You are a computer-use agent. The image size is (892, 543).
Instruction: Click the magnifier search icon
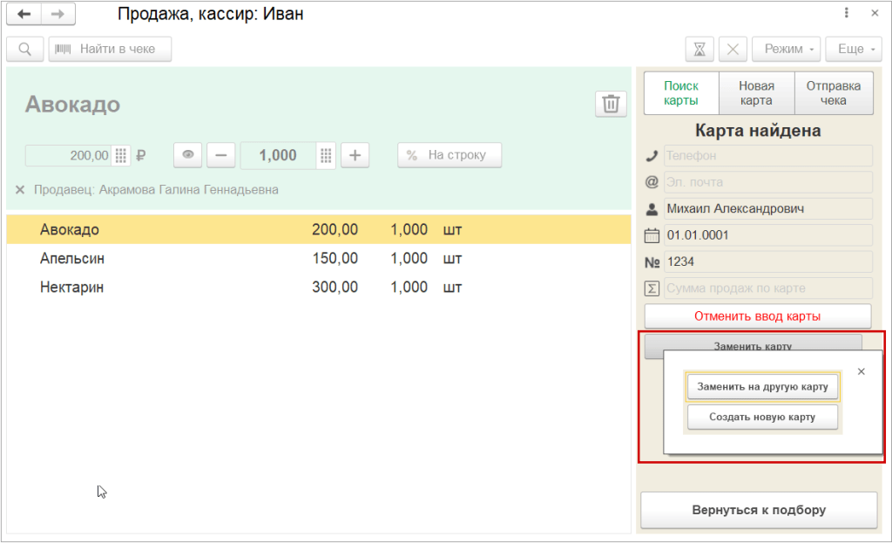tap(24, 50)
